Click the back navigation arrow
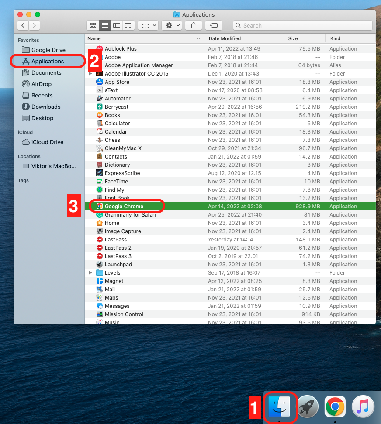The width and height of the screenshot is (381, 424). (23, 25)
